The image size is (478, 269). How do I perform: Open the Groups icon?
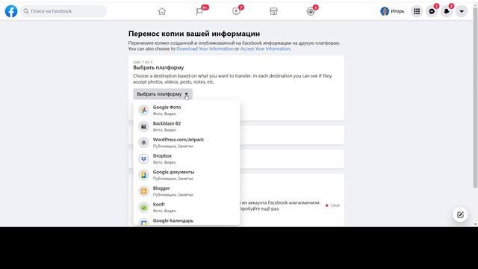311,11
